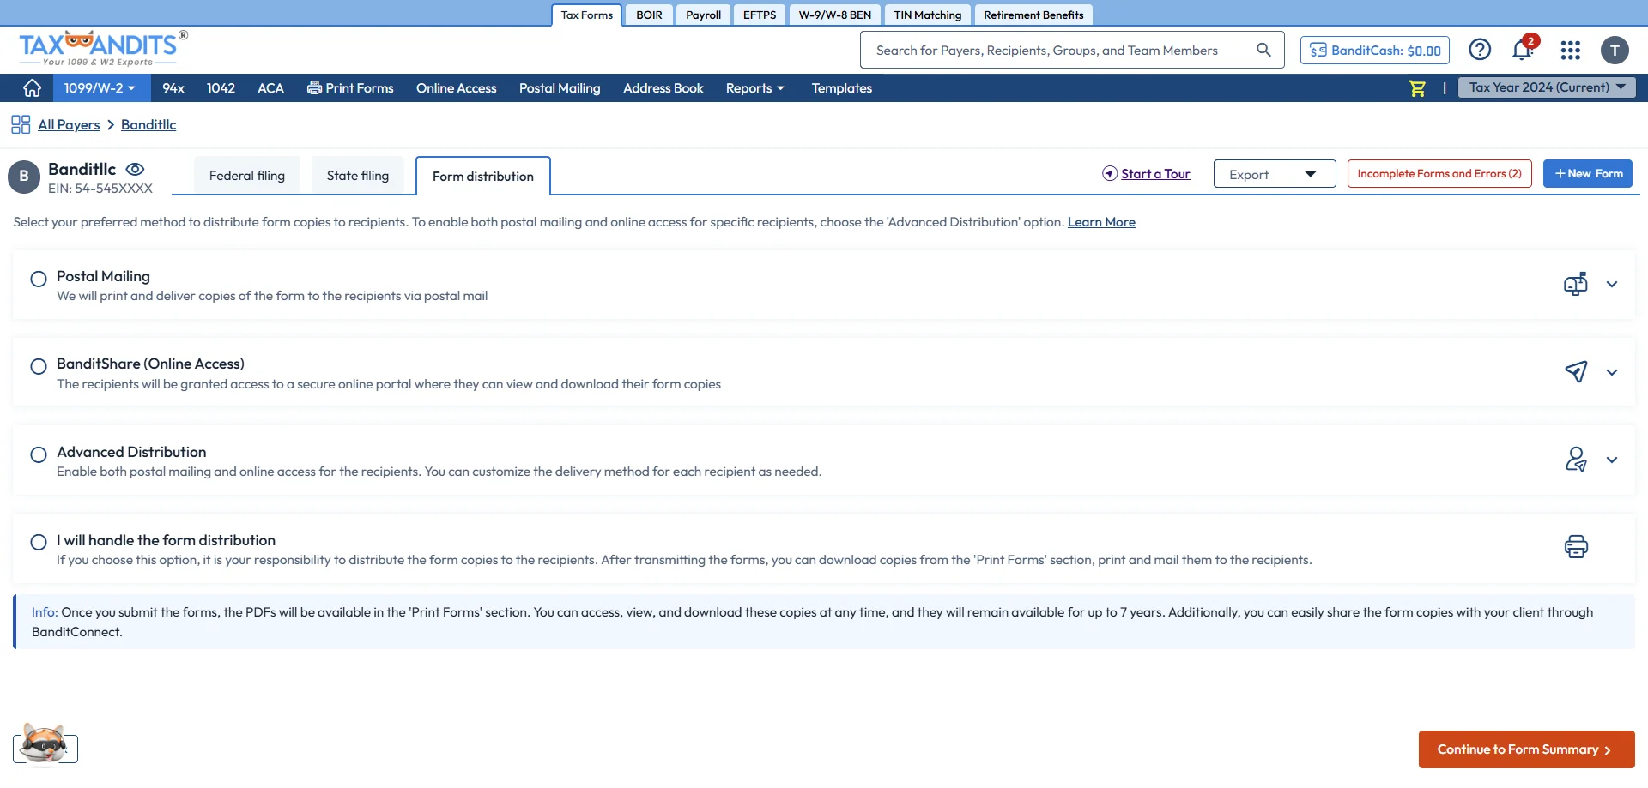The width and height of the screenshot is (1648, 788).
Task: Click the Start a Tour link
Action: [x=1155, y=174]
